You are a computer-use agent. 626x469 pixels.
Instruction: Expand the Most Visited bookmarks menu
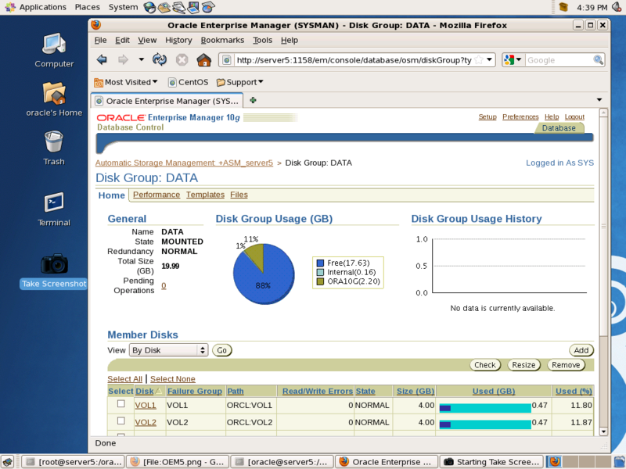click(126, 82)
